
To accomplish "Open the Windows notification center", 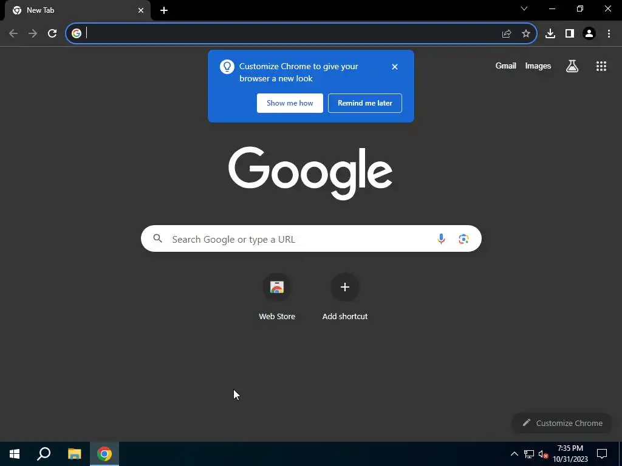I will pyautogui.click(x=602, y=454).
